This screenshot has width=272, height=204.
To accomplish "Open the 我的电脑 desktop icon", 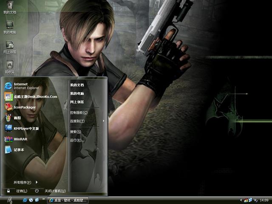I will [x=10, y=27].
